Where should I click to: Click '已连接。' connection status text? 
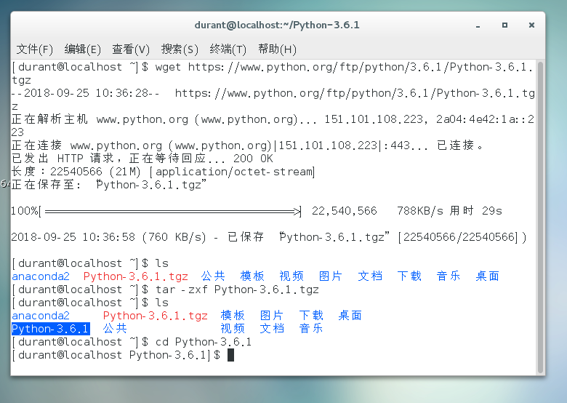460,145
